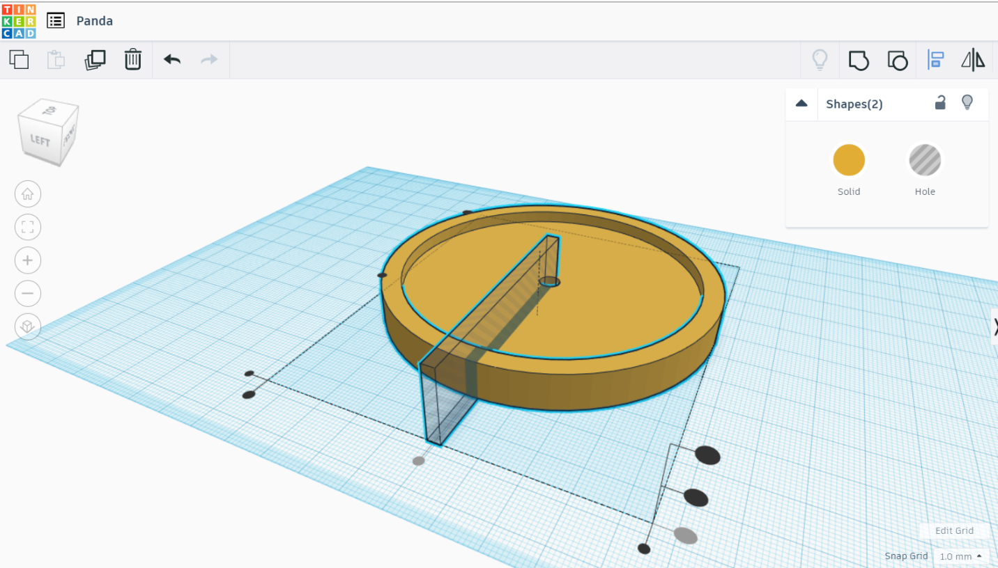Collapse the Shapes(2) inspector panel

[801, 104]
